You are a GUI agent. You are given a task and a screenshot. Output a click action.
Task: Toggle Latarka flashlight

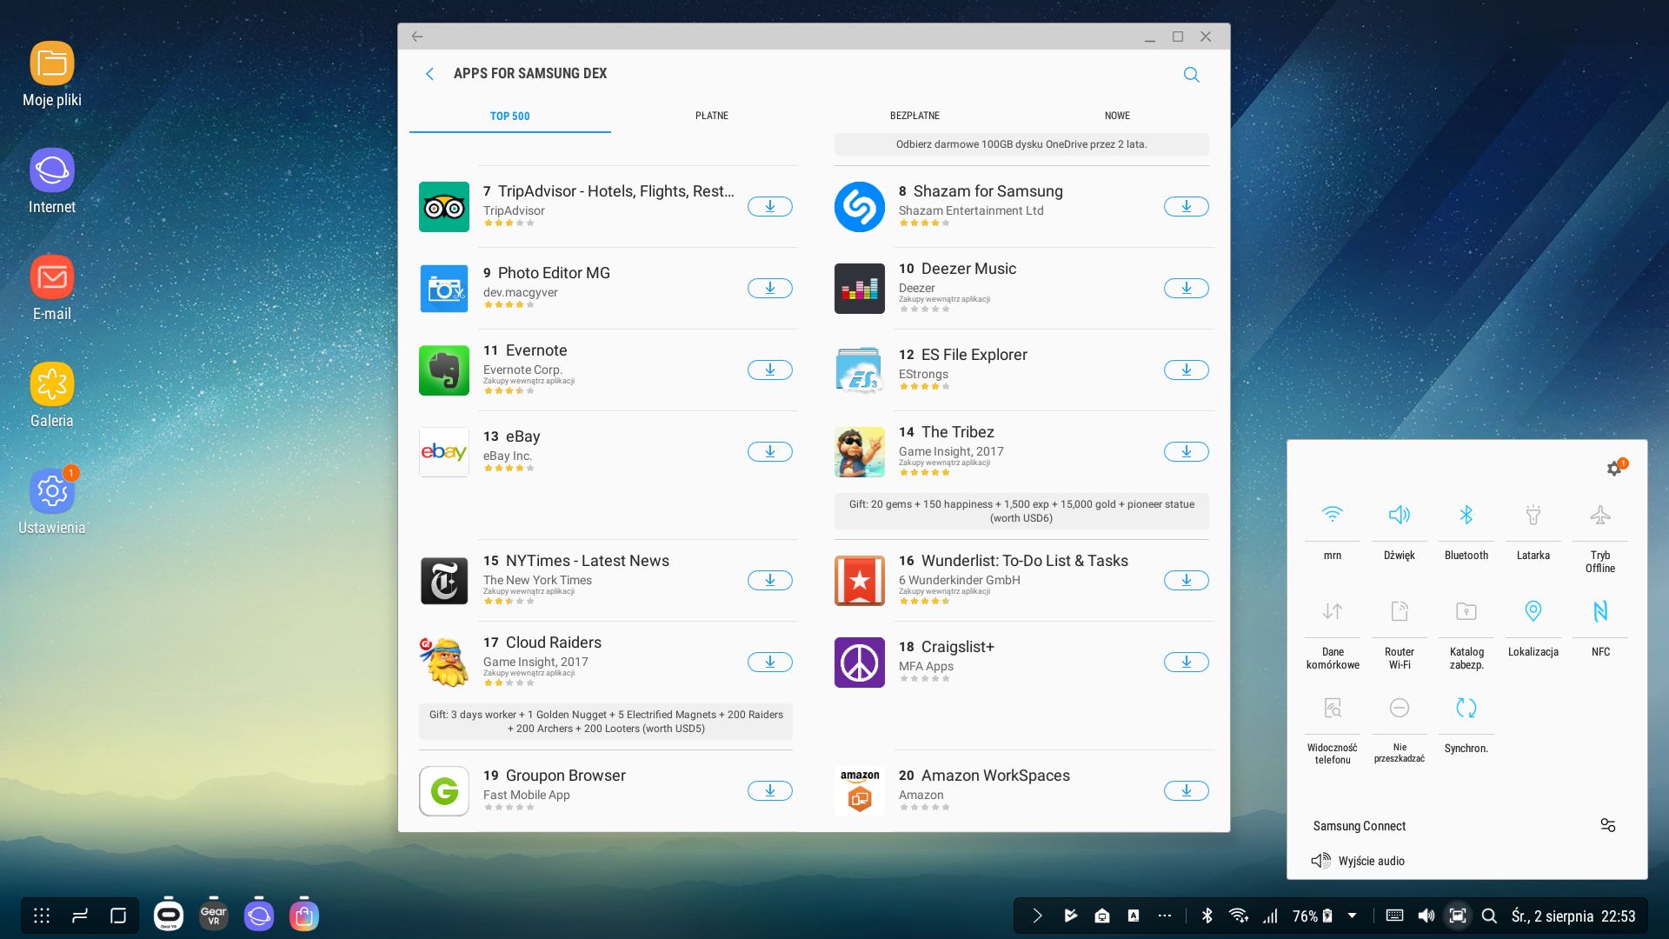click(1533, 516)
